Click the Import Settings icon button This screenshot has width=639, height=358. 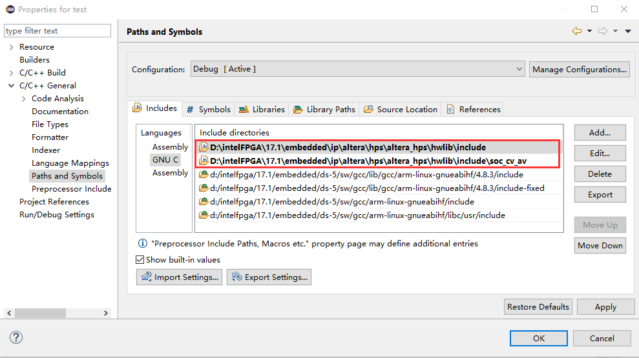pos(179,277)
